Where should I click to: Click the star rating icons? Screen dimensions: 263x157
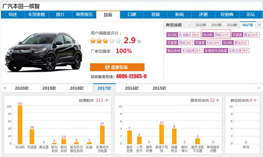point(106,40)
